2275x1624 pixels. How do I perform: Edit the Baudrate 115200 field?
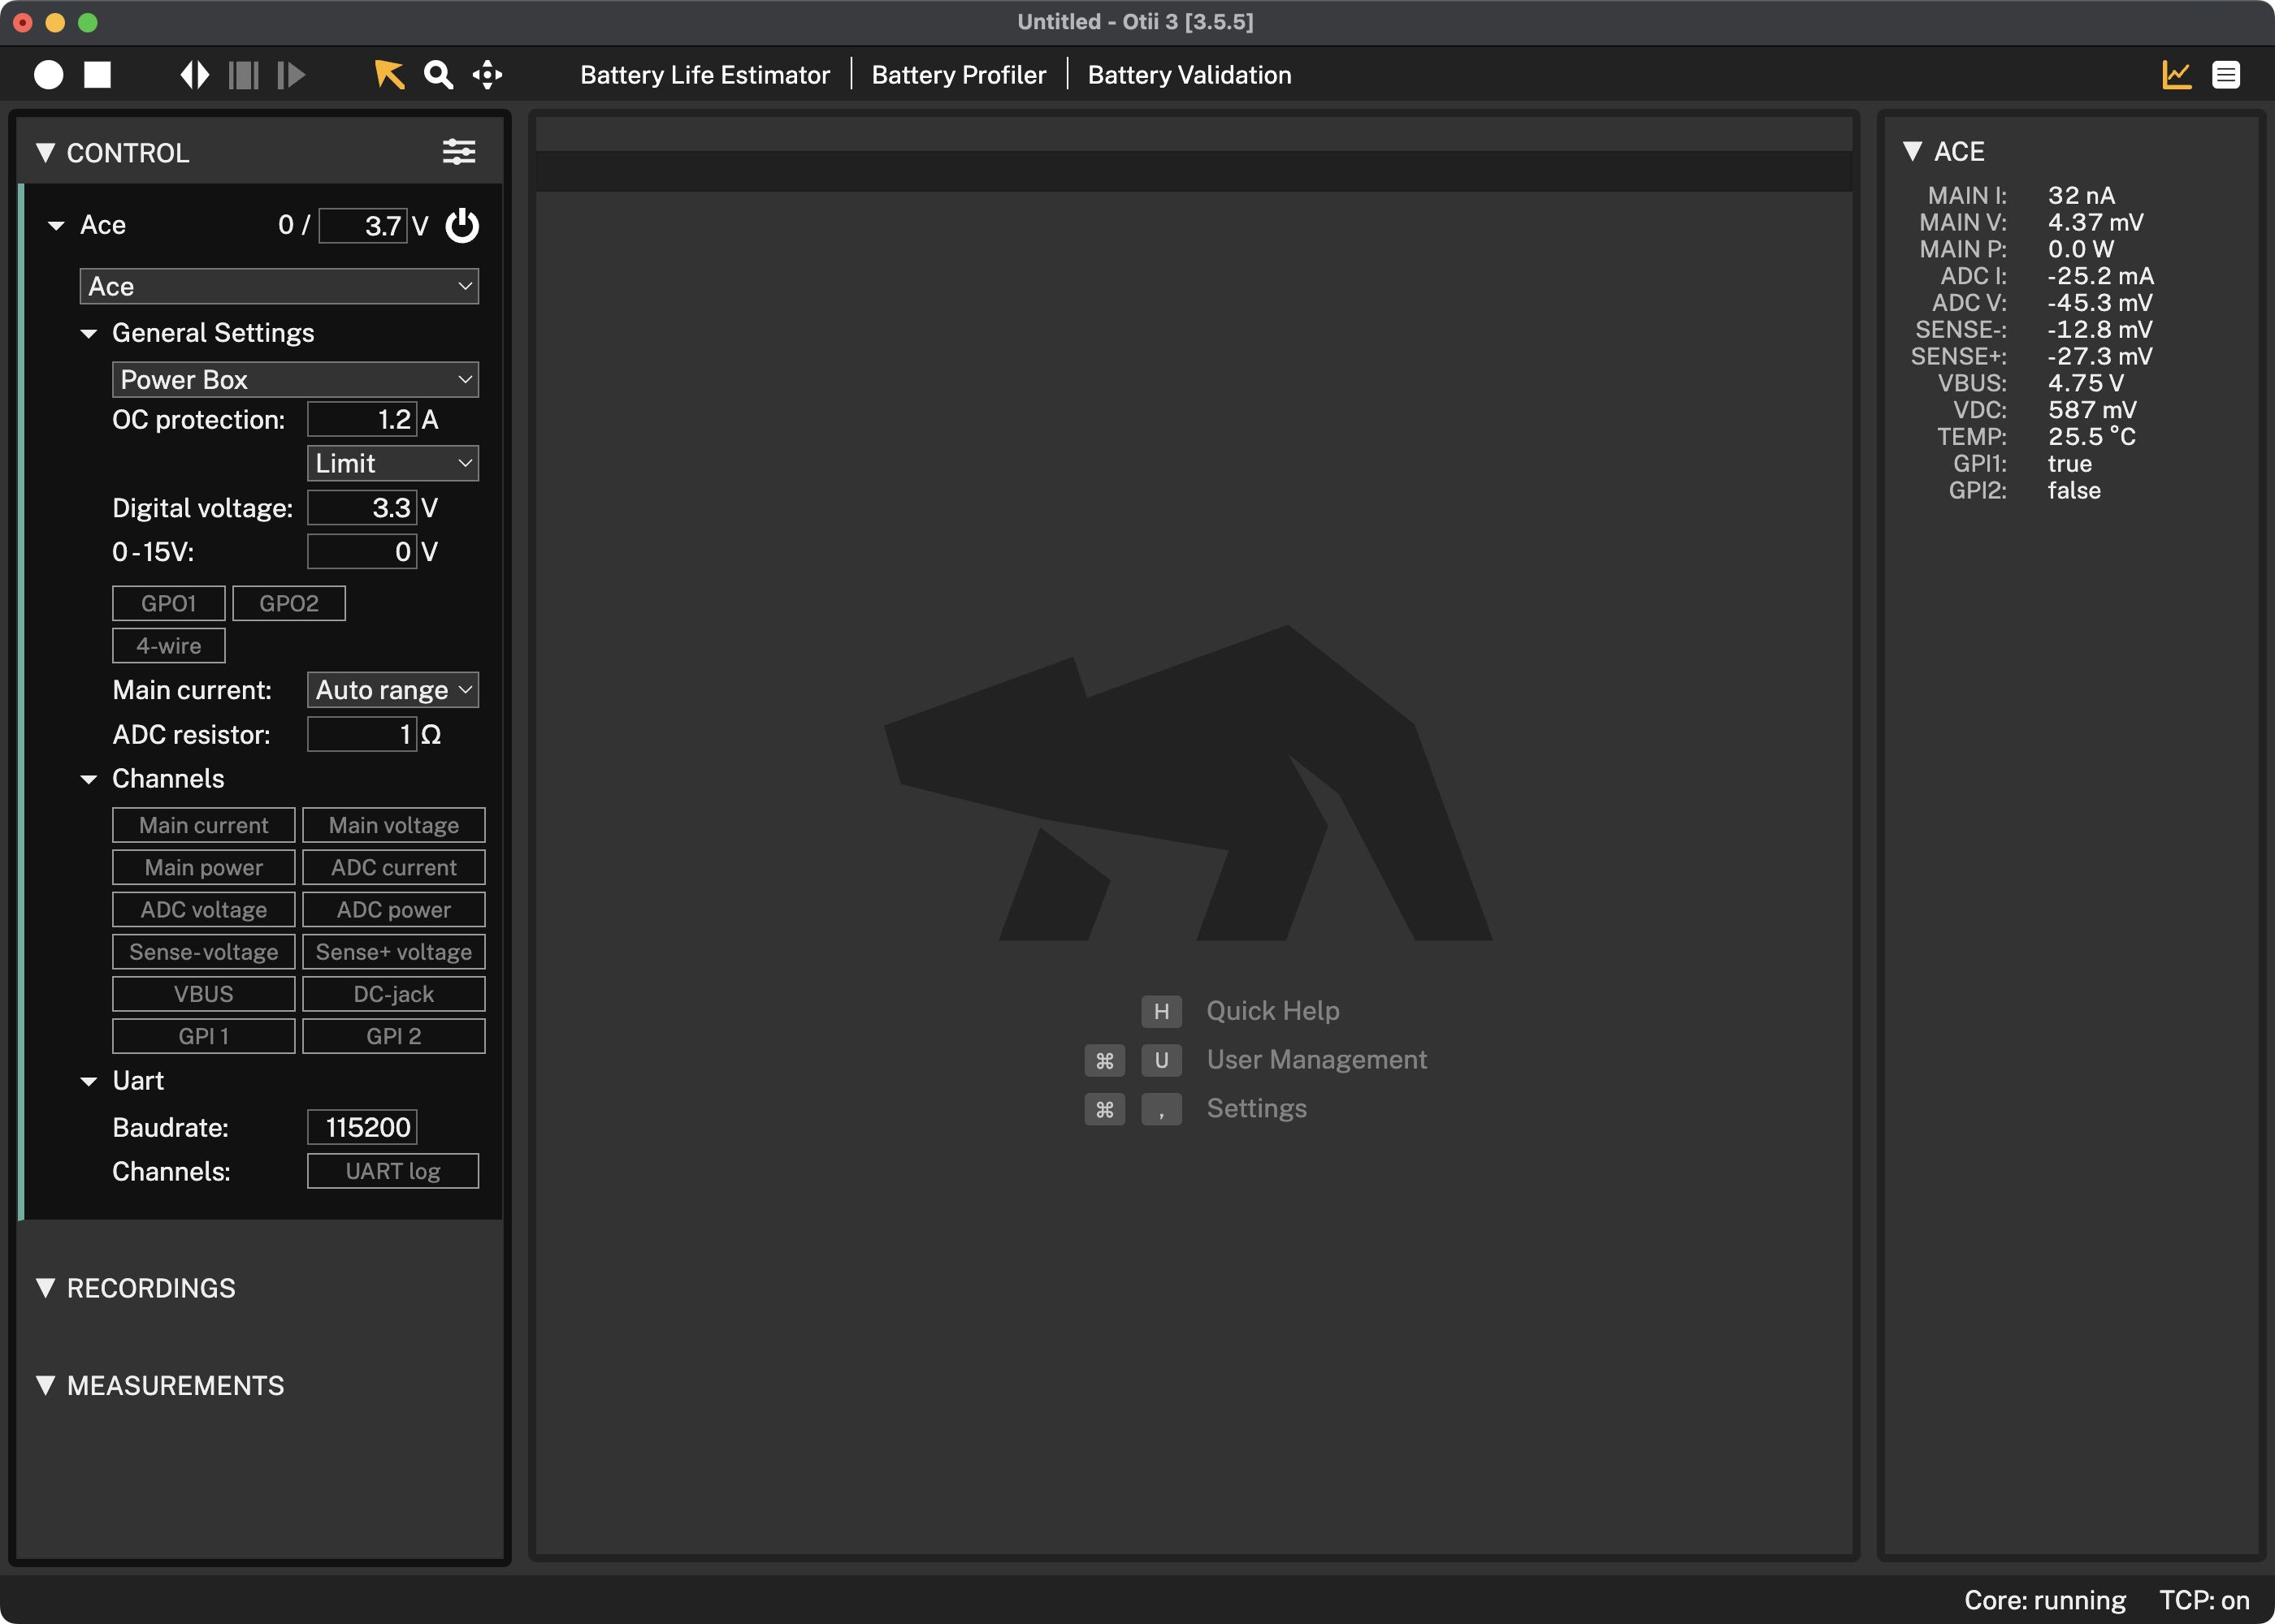362,1127
